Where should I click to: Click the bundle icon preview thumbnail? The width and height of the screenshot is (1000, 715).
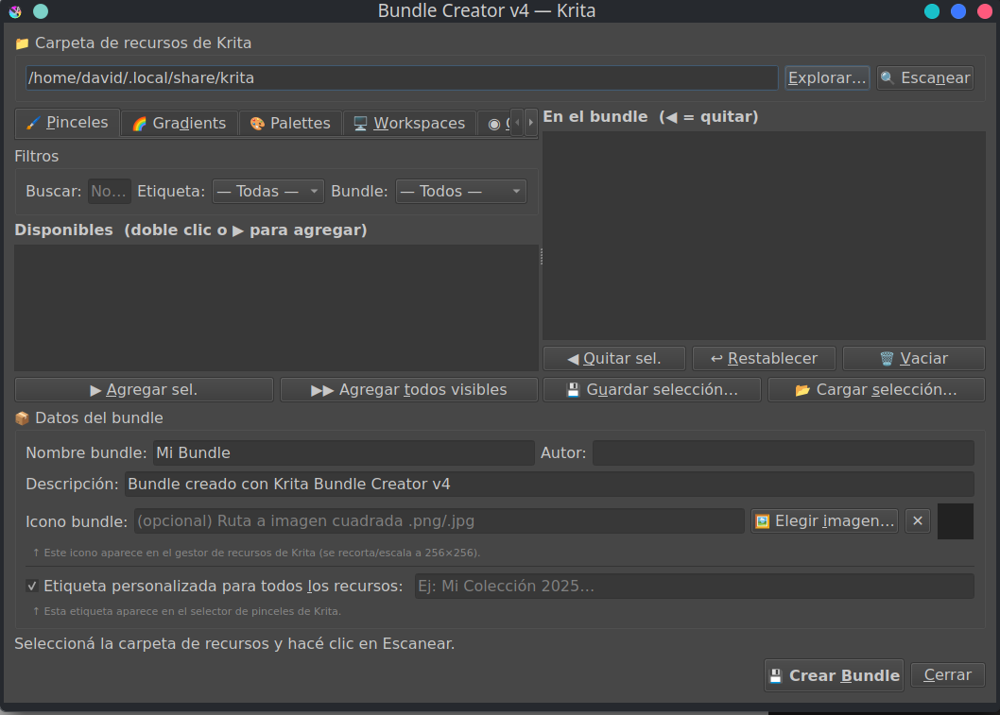(956, 521)
